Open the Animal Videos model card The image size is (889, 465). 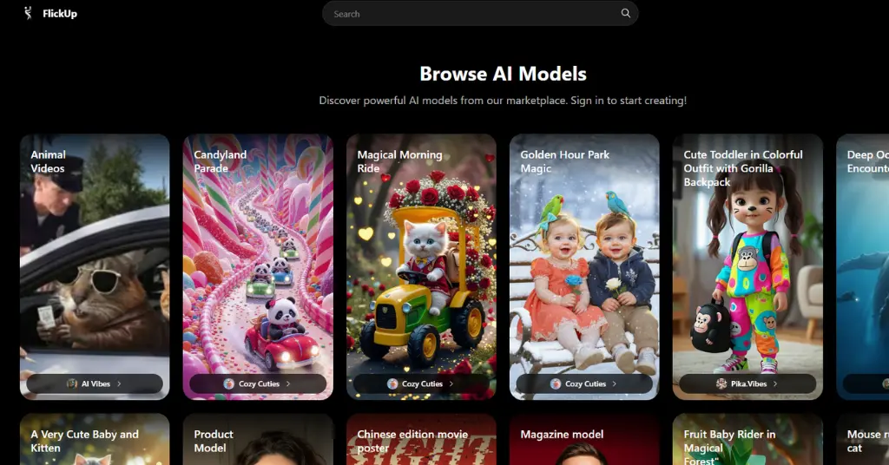pyautogui.click(x=95, y=266)
